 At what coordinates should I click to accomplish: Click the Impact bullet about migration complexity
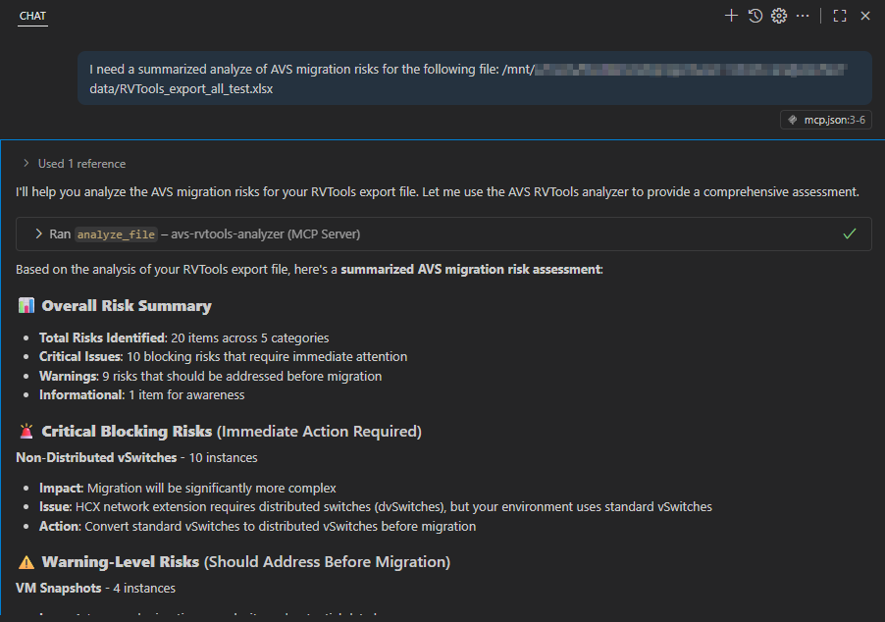click(187, 489)
